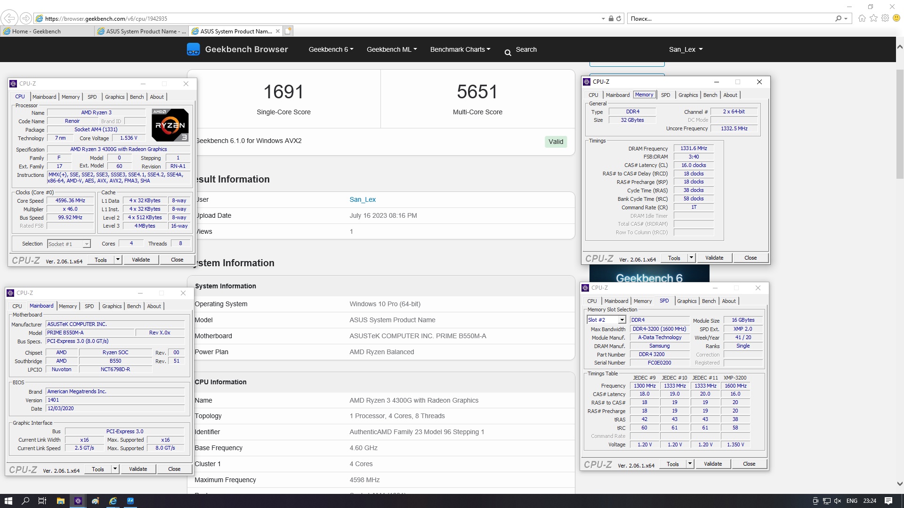Click the muted volume tray icon
The height and width of the screenshot is (508, 904).
point(838,501)
